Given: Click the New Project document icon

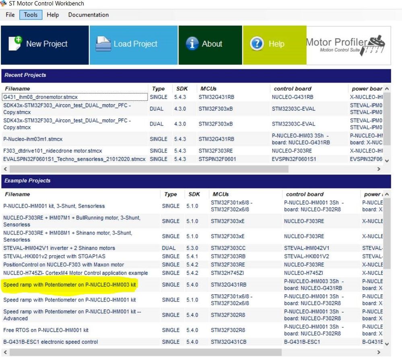Looking at the screenshot, I should [x=15, y=43].
